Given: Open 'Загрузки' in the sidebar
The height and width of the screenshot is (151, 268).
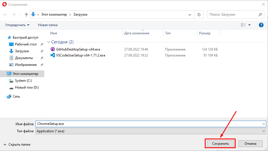Looking at the screenshot, I should coord(22,51).
